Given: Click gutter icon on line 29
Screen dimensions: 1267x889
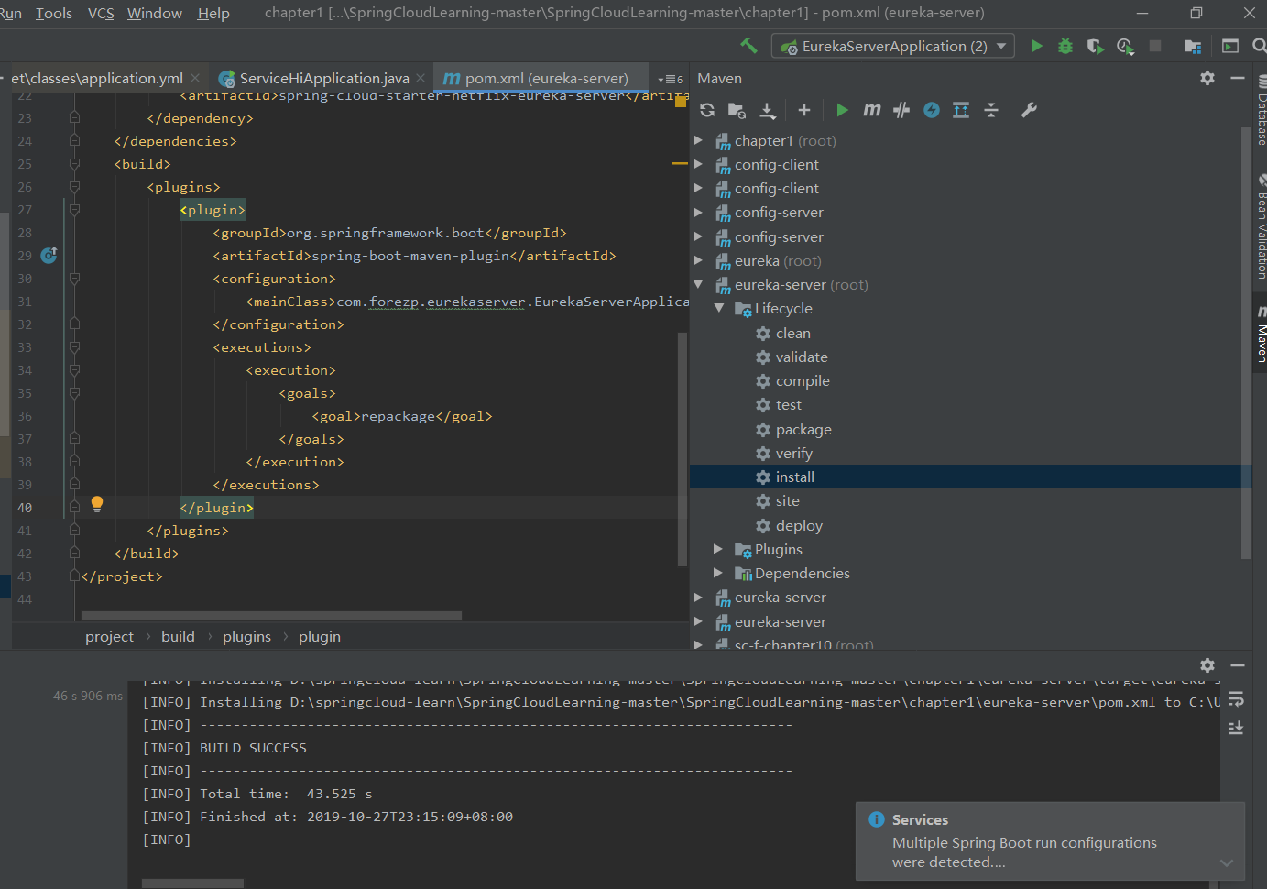Looking at the screenshot, I should [49, 255].
